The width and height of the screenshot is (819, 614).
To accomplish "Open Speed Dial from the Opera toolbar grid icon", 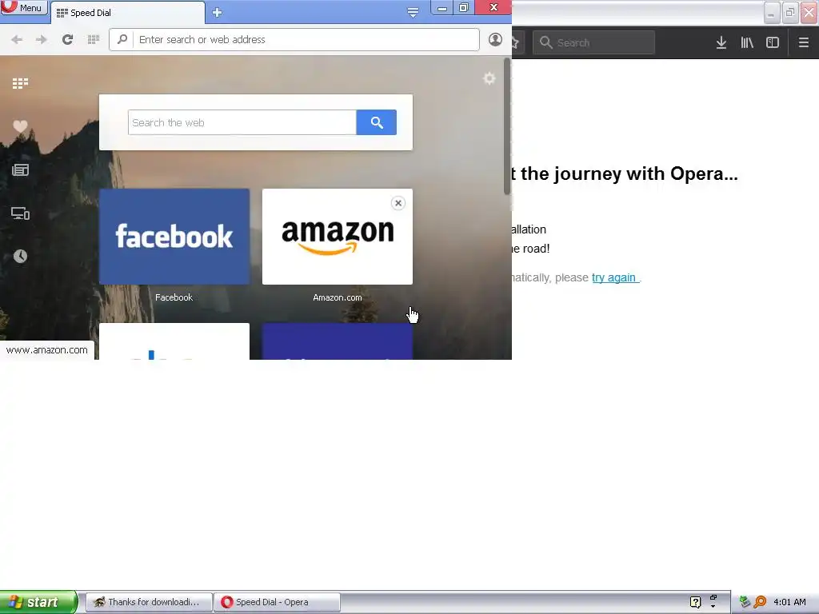I will (94, 40).
